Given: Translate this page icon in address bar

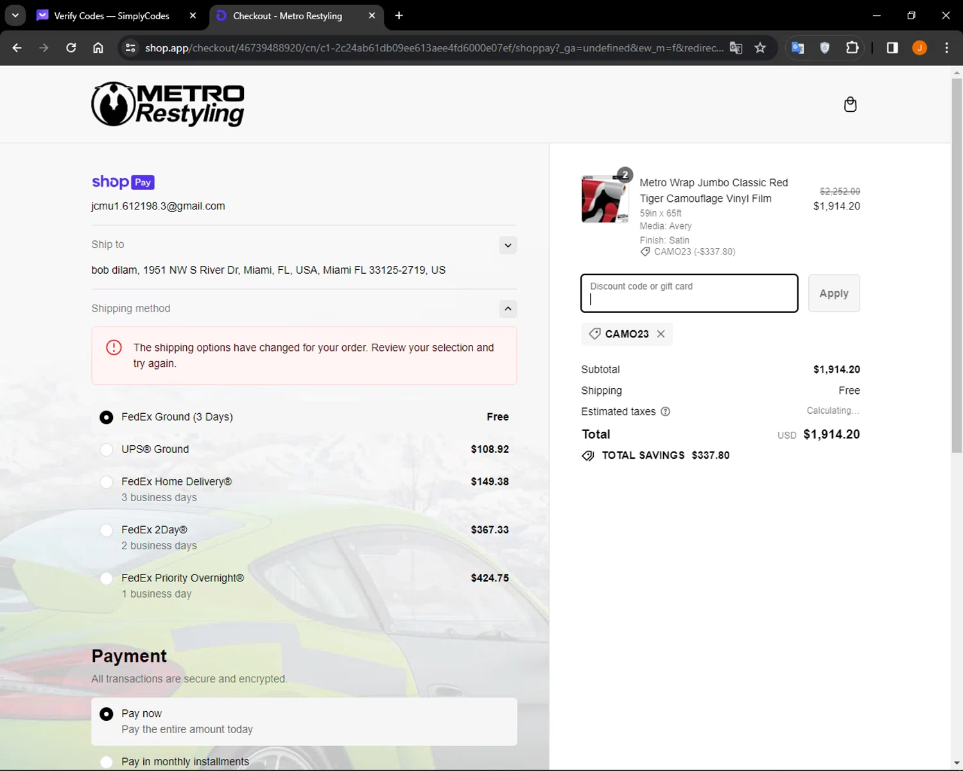Looking at the screenshot, I should click(736, 48).
